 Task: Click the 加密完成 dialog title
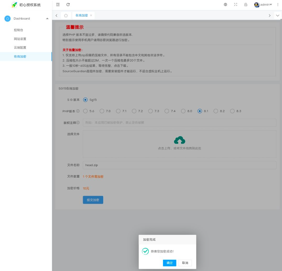(149, 240)
